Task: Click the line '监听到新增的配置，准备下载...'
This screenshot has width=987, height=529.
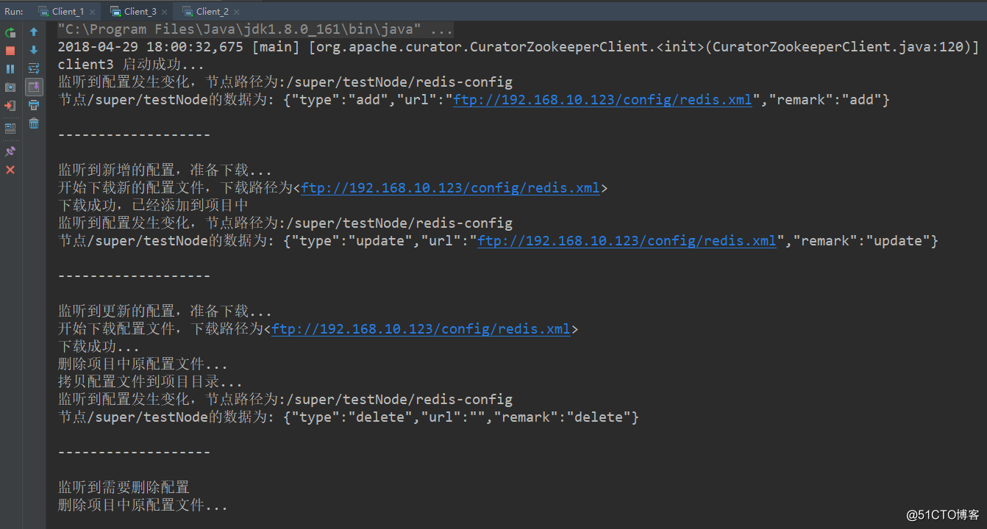Action: [x=165, y=170]
